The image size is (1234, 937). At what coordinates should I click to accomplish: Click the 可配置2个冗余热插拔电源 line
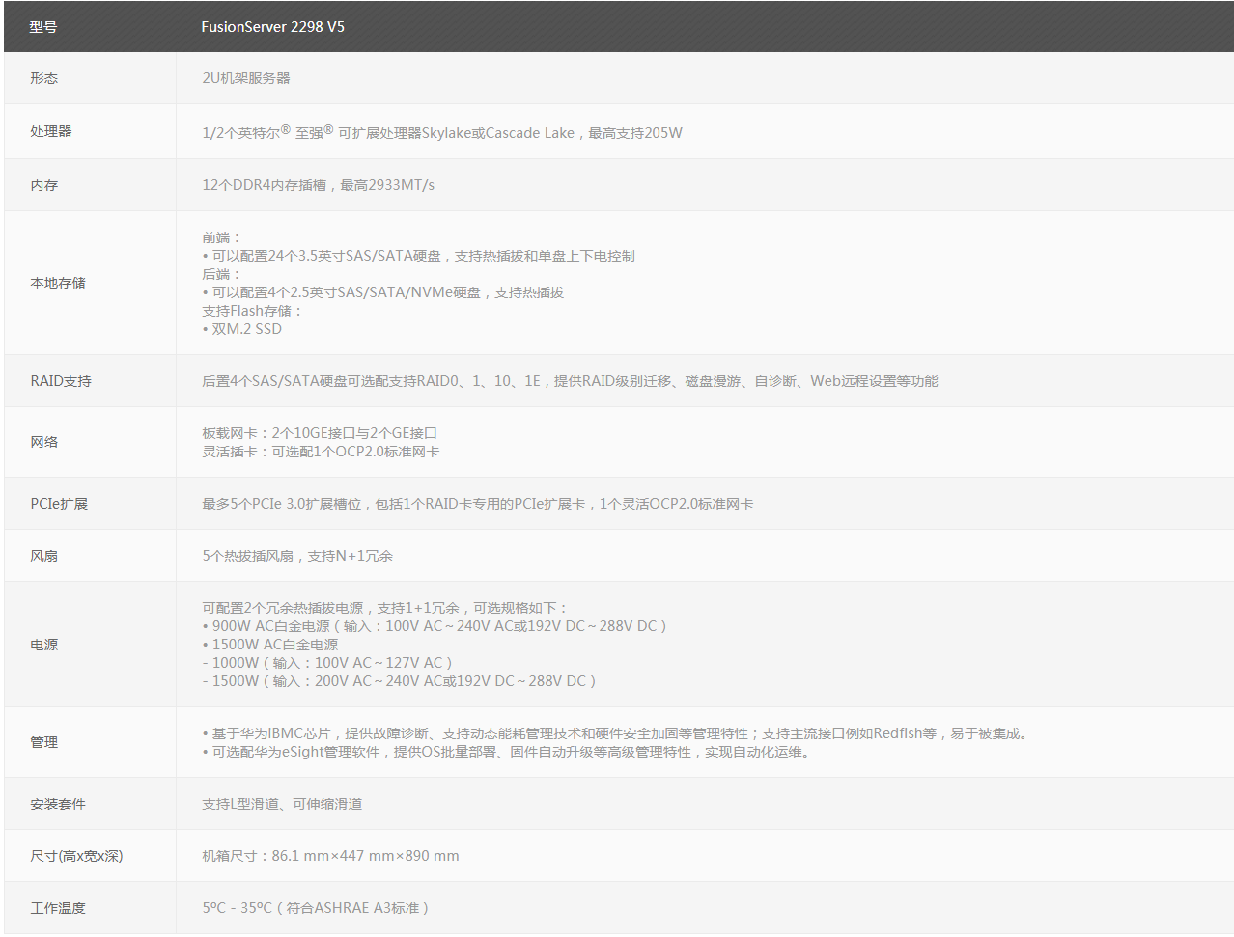tap(385, 608)
